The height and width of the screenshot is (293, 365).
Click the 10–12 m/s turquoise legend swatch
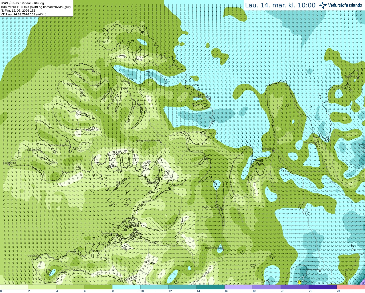point(154,287)
